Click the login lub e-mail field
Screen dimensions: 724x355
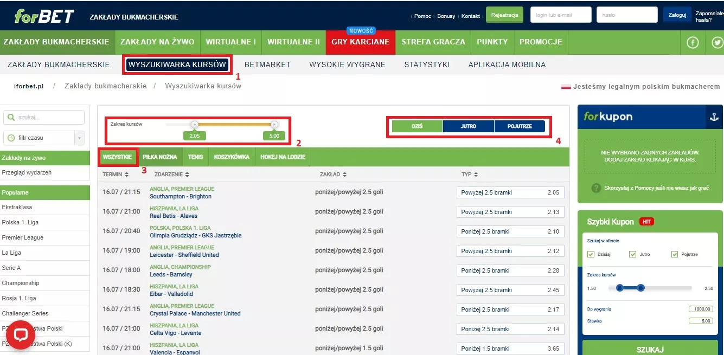tap(560, 15)
